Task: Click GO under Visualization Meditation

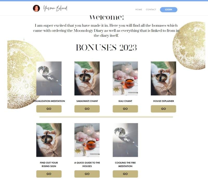Action: pyautogui.click(x=49, y=109)
